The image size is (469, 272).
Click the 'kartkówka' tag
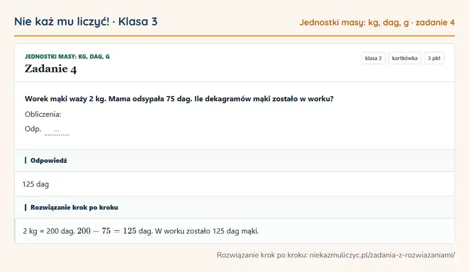pyautogui.click(x=405, y=58)
